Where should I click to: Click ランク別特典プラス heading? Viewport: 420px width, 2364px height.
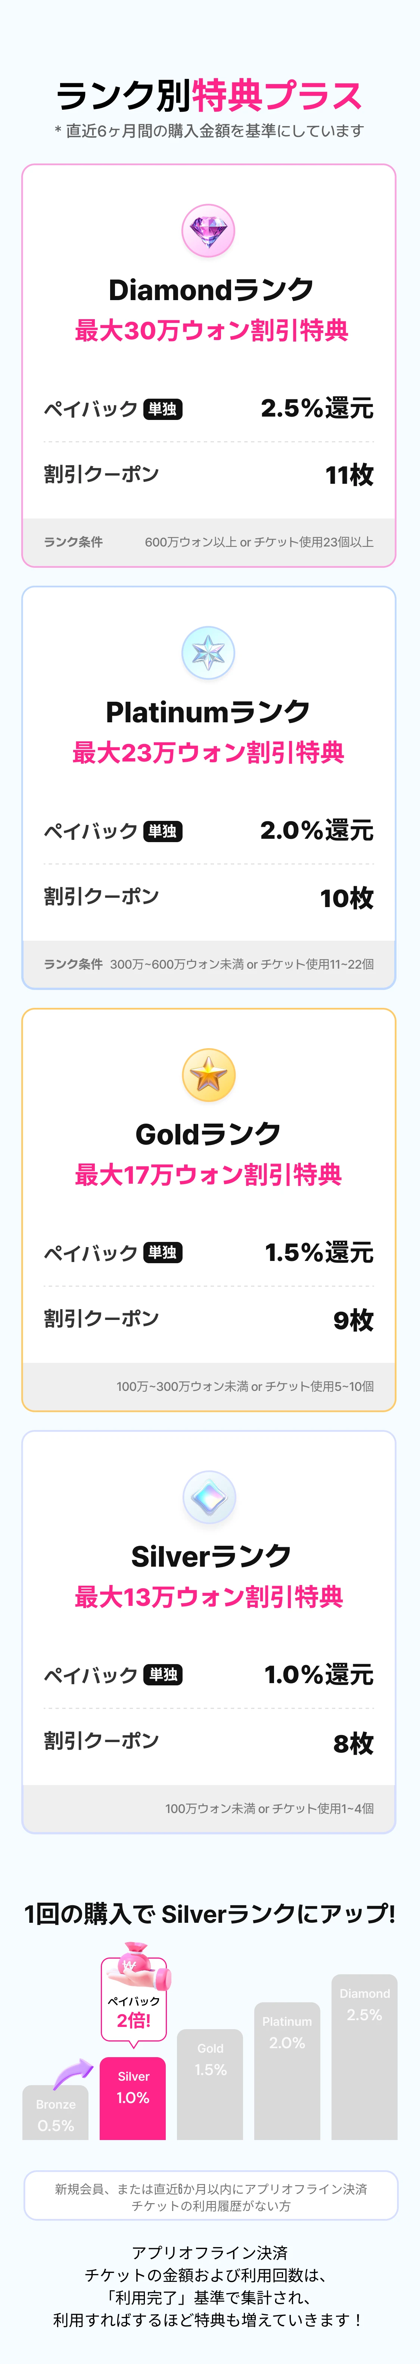point(209,96)
